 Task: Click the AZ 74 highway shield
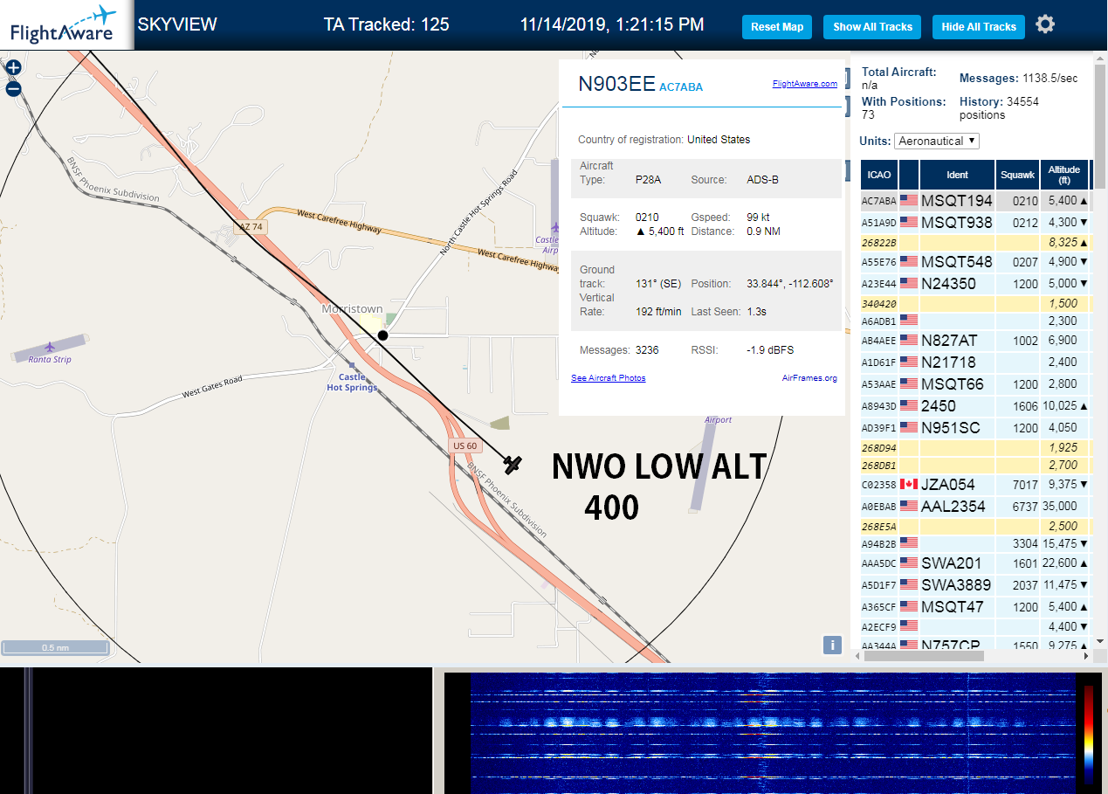click(251, 226)
